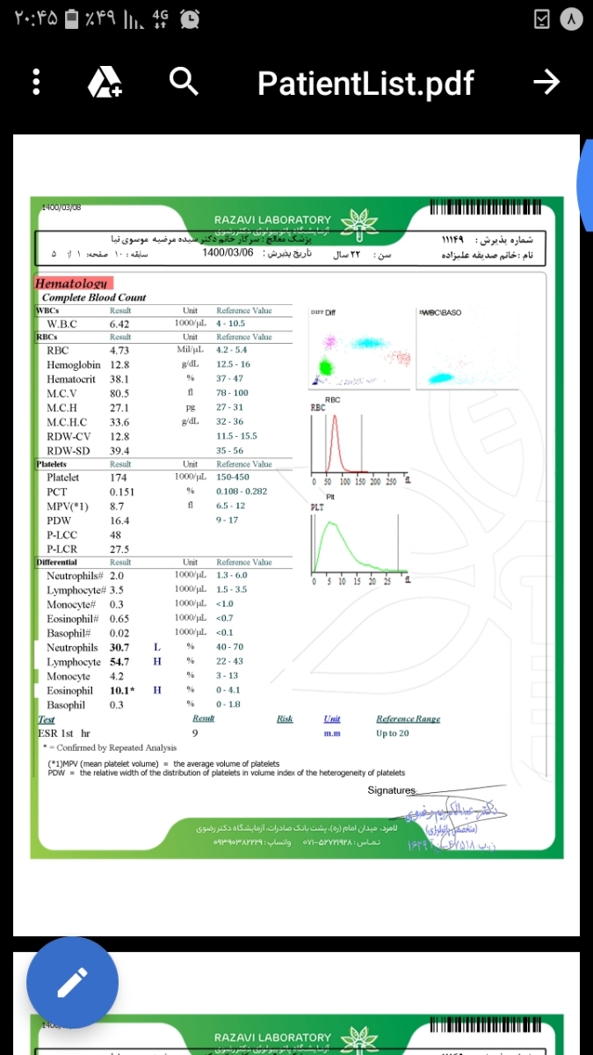Tap the PatientList.pdf title

(x=365, y=84)
